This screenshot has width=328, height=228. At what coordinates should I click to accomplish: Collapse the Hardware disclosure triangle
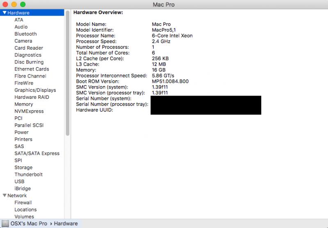5,13
